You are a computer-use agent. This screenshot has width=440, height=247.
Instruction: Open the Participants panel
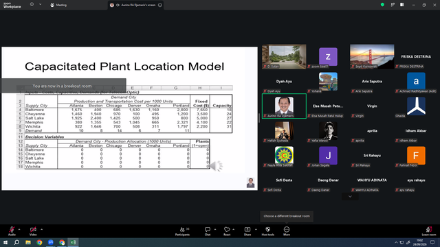tap(183, 231)
